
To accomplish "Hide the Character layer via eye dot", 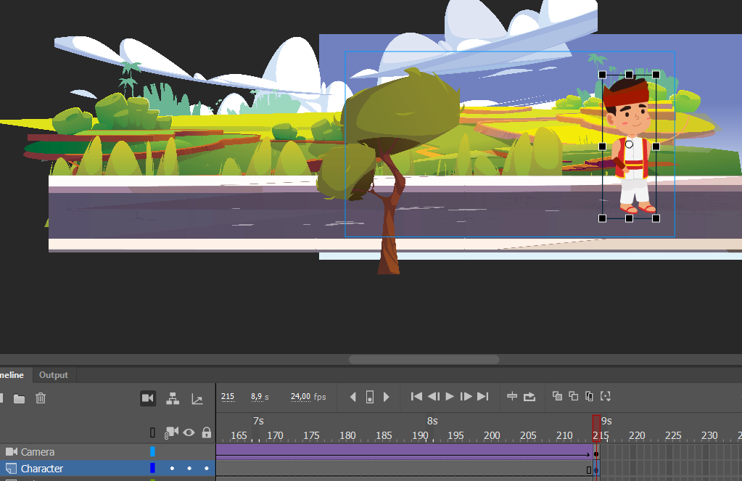I will [189, 468].
